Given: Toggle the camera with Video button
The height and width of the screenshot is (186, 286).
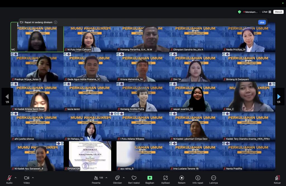Looking at the screenshot, I should pos(27,178).
